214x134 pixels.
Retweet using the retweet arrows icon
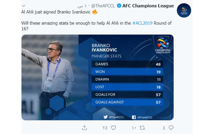pos(142,128)
